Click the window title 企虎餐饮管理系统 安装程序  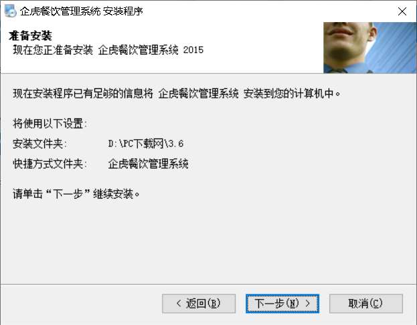tap(82, 11)
